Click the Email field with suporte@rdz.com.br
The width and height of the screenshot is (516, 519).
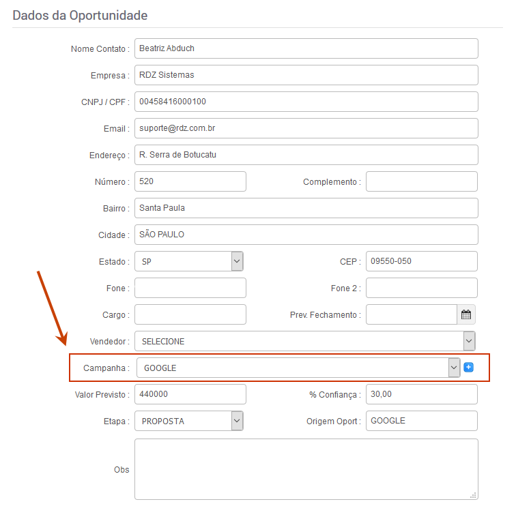(306, 128)
